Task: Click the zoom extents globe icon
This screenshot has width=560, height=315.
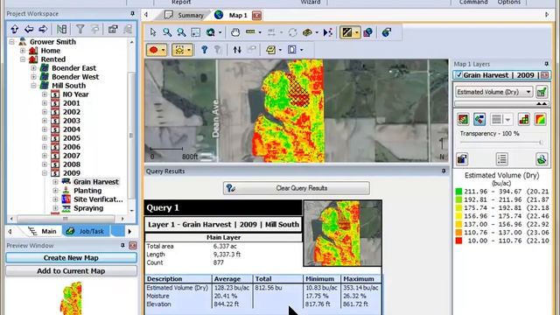Action: (211, 32)
